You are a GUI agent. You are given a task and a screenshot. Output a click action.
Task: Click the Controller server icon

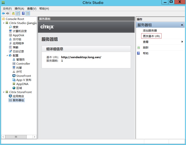[14, 64]
